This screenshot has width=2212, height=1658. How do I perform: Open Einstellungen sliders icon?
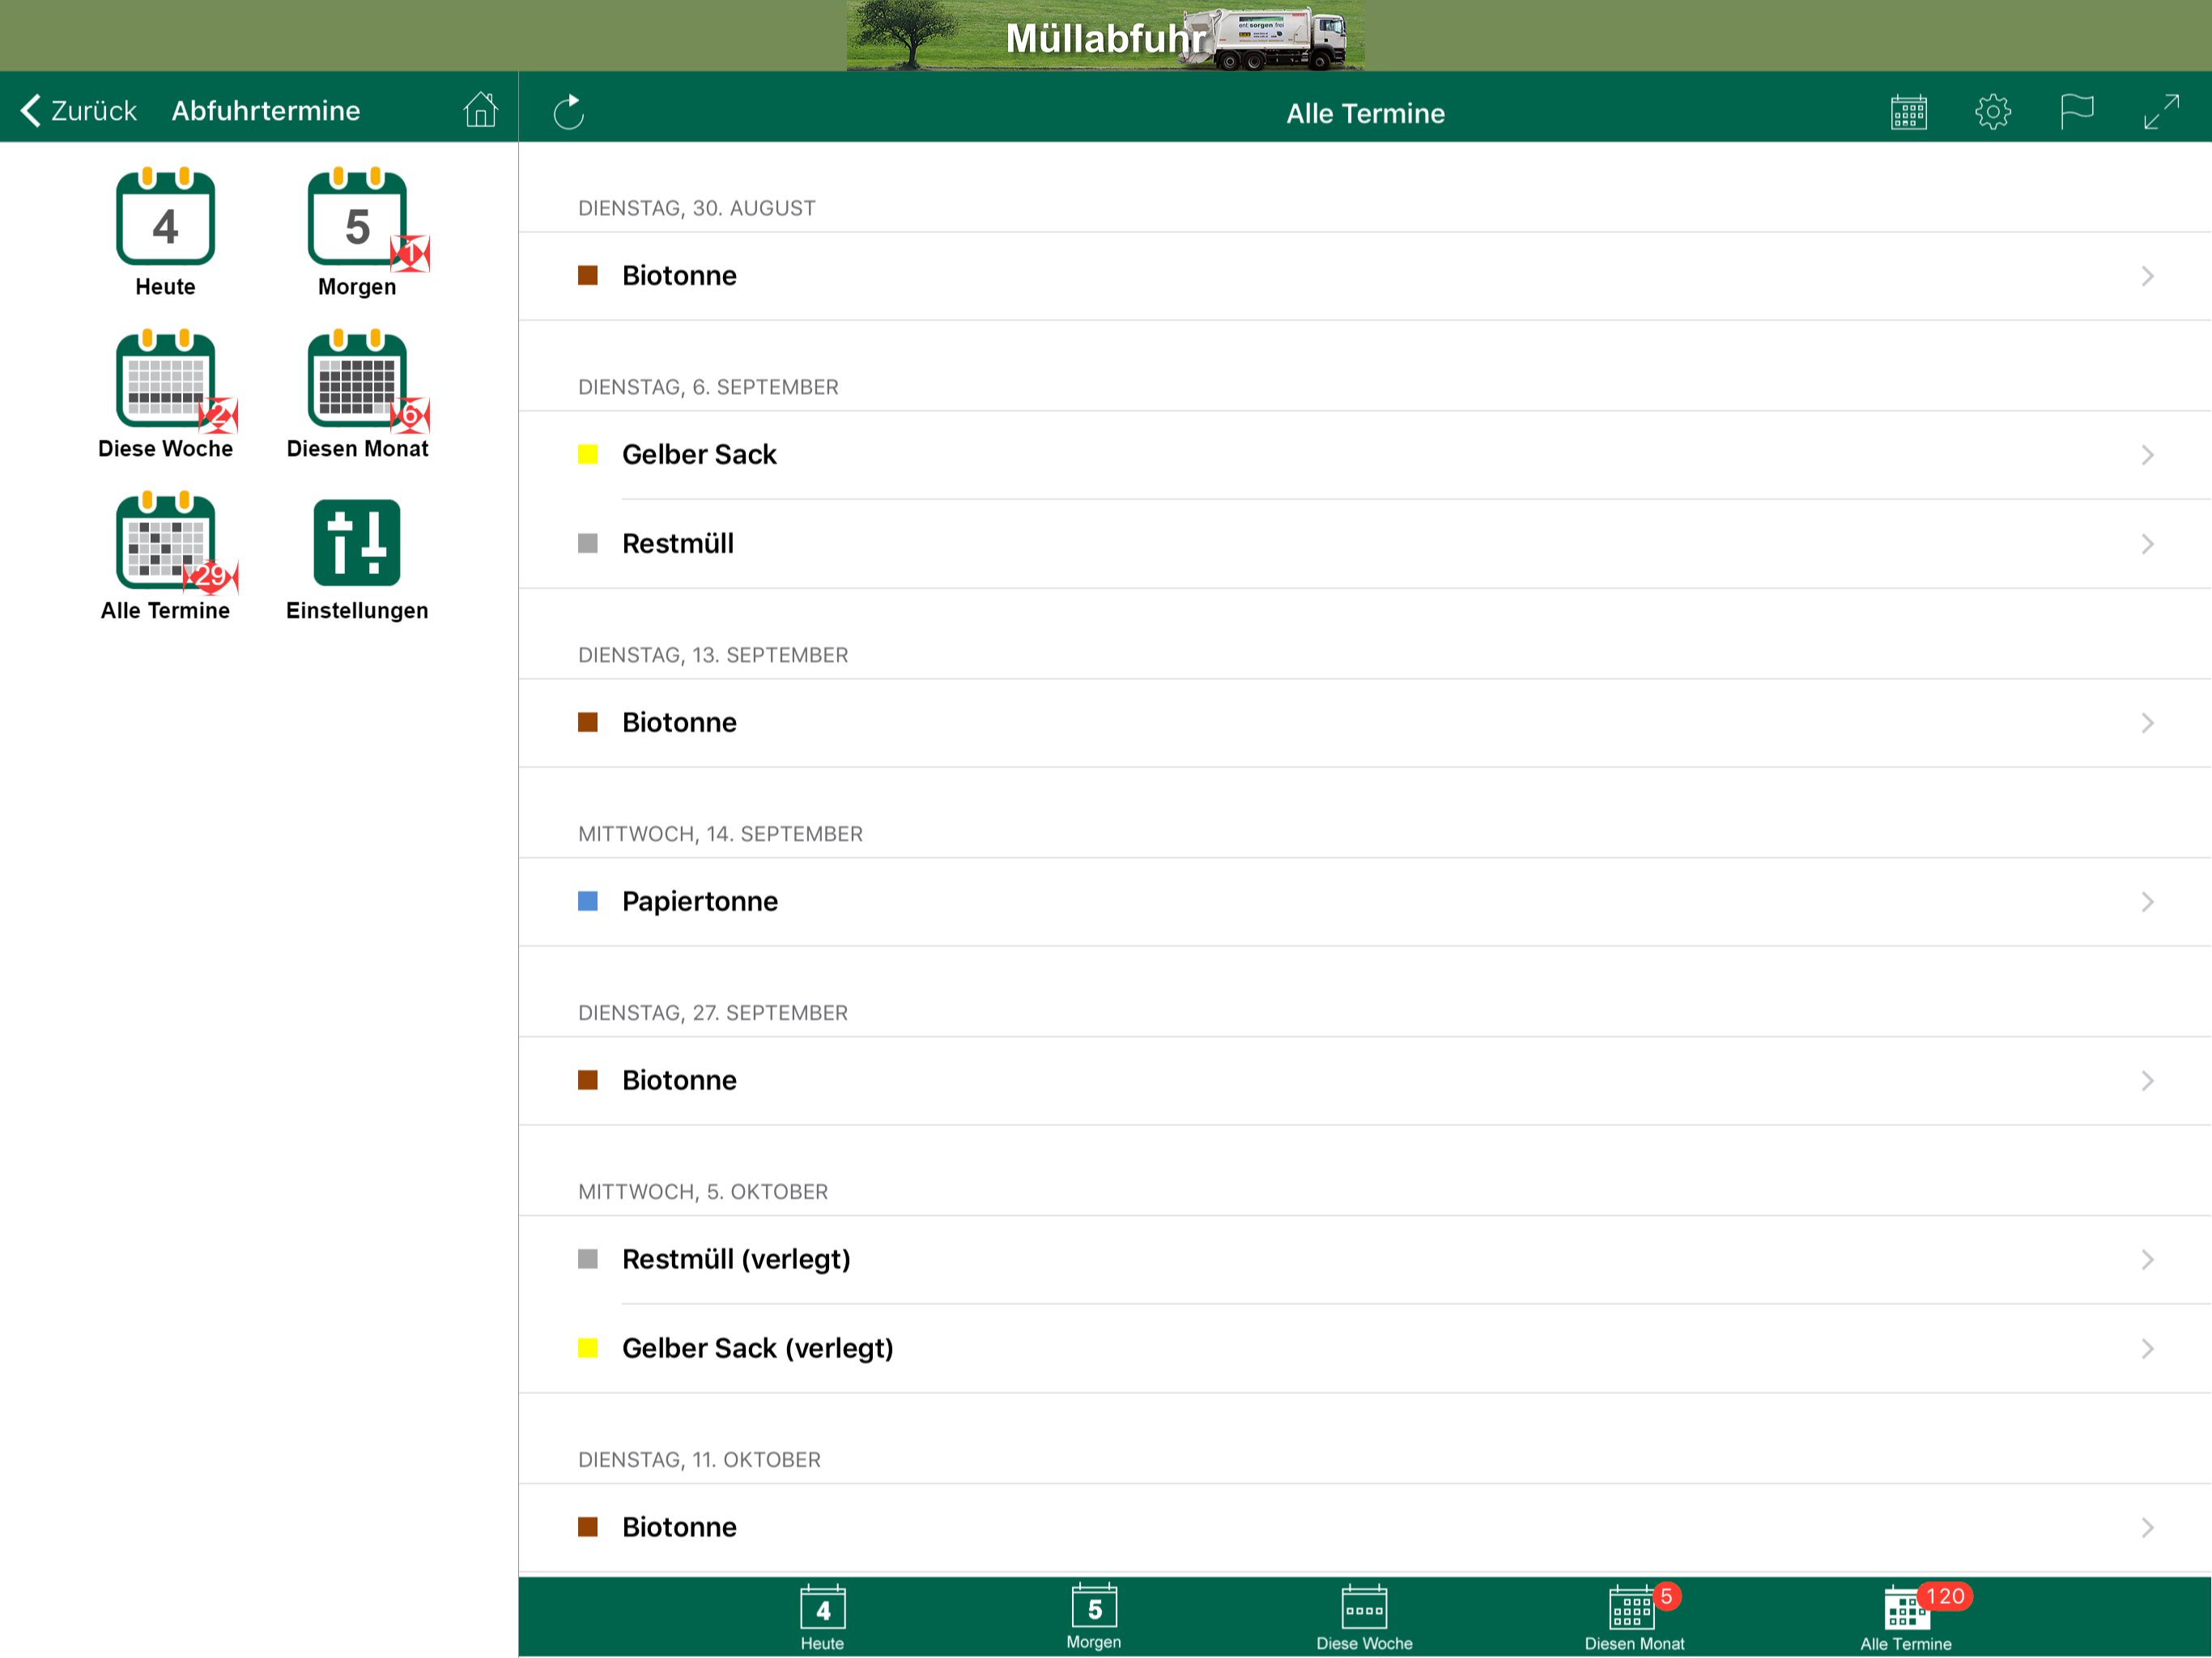357,542
